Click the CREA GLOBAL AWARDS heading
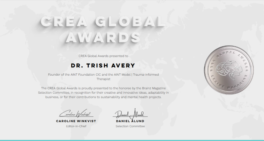Viewport: 264px width, 141px height. pos(103,29)
